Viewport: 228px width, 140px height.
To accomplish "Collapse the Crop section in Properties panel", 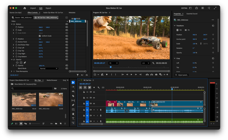I will 174,58.
